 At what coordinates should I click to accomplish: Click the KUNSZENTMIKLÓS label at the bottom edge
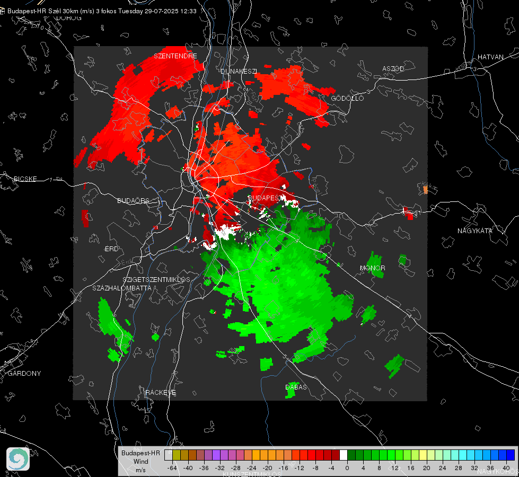coord(252,474)
